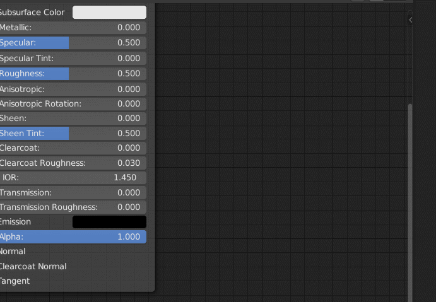Expand the sidebar with the arrow
Image resolution: width=436 pixels, height=302 pixels.
pos(410,20)
